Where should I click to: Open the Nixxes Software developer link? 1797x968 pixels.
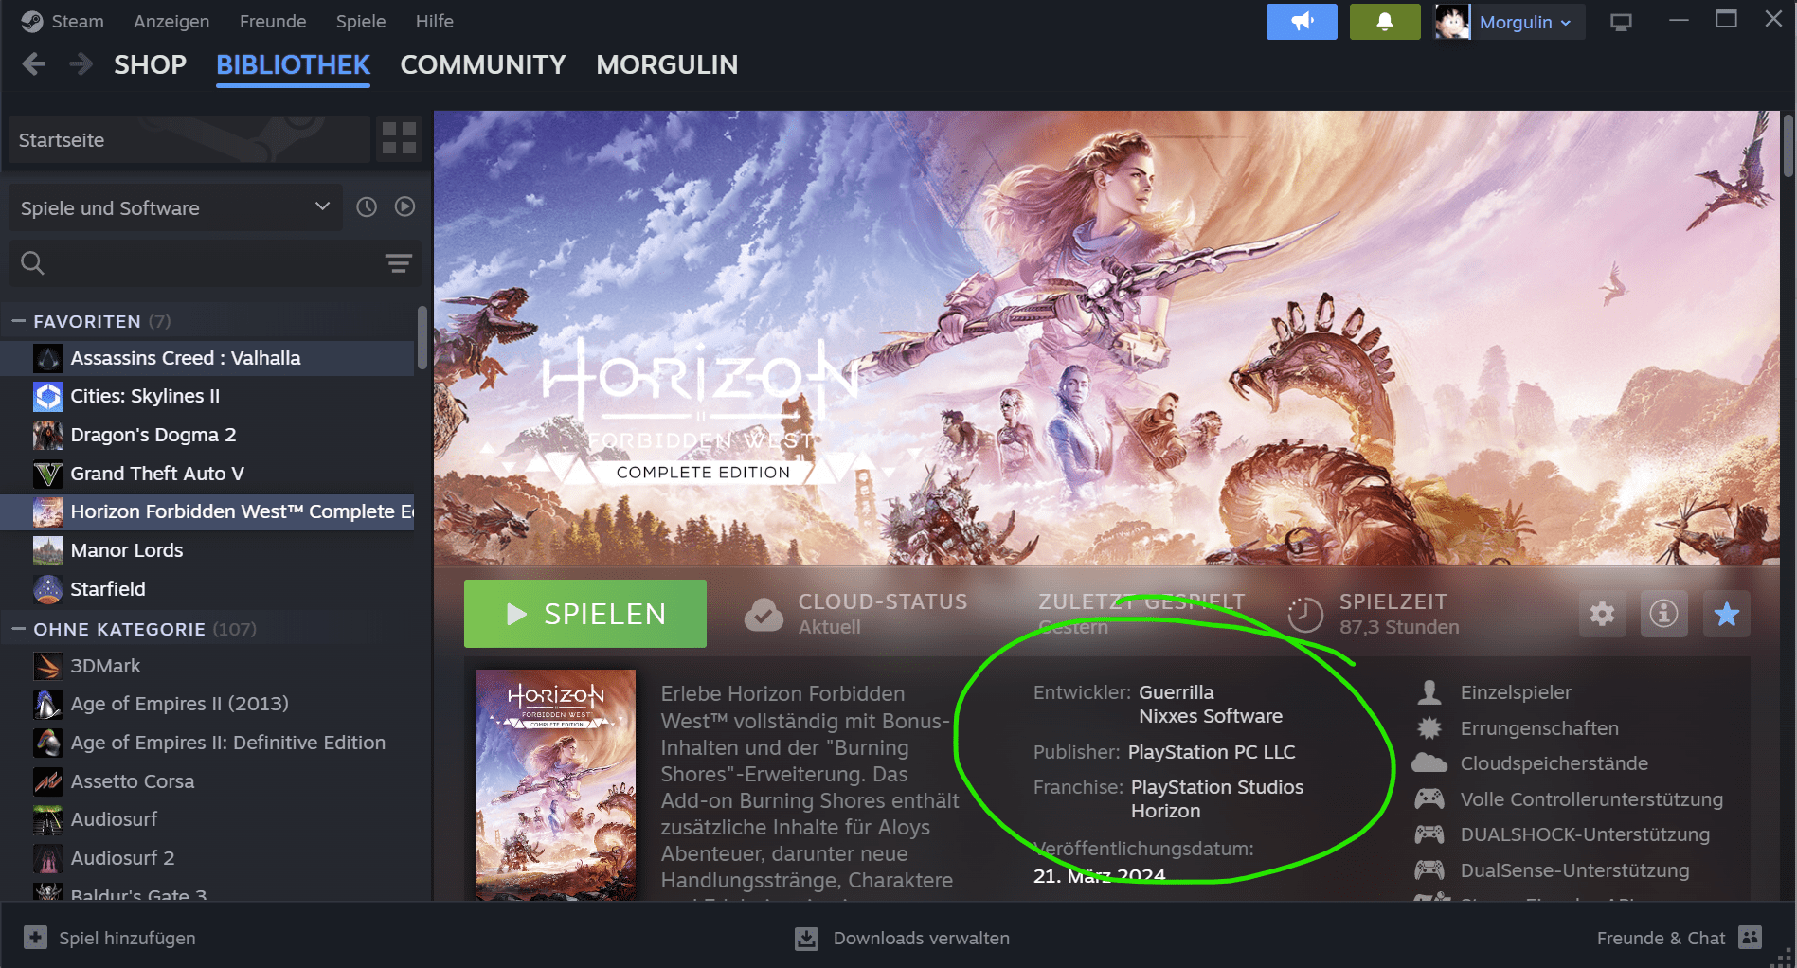coord(1211,716)
